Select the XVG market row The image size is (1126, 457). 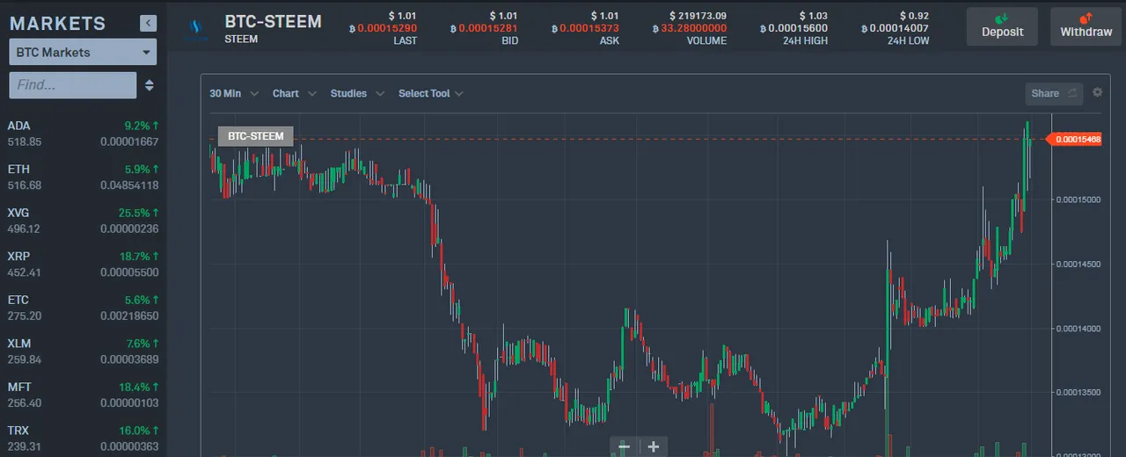coord(83,221)
